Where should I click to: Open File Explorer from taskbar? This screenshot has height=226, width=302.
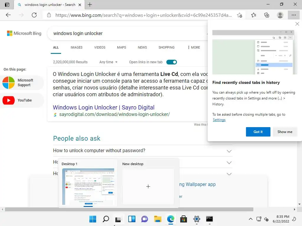click(158, 219)
